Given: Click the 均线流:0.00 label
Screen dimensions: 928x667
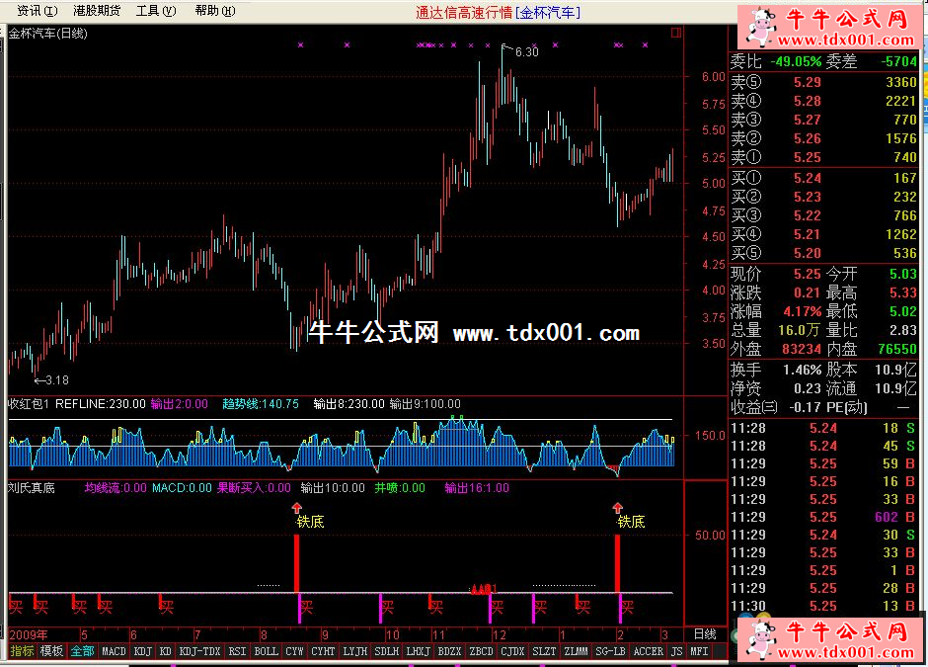Looking at the screenshot, I should tap(116, 488).
